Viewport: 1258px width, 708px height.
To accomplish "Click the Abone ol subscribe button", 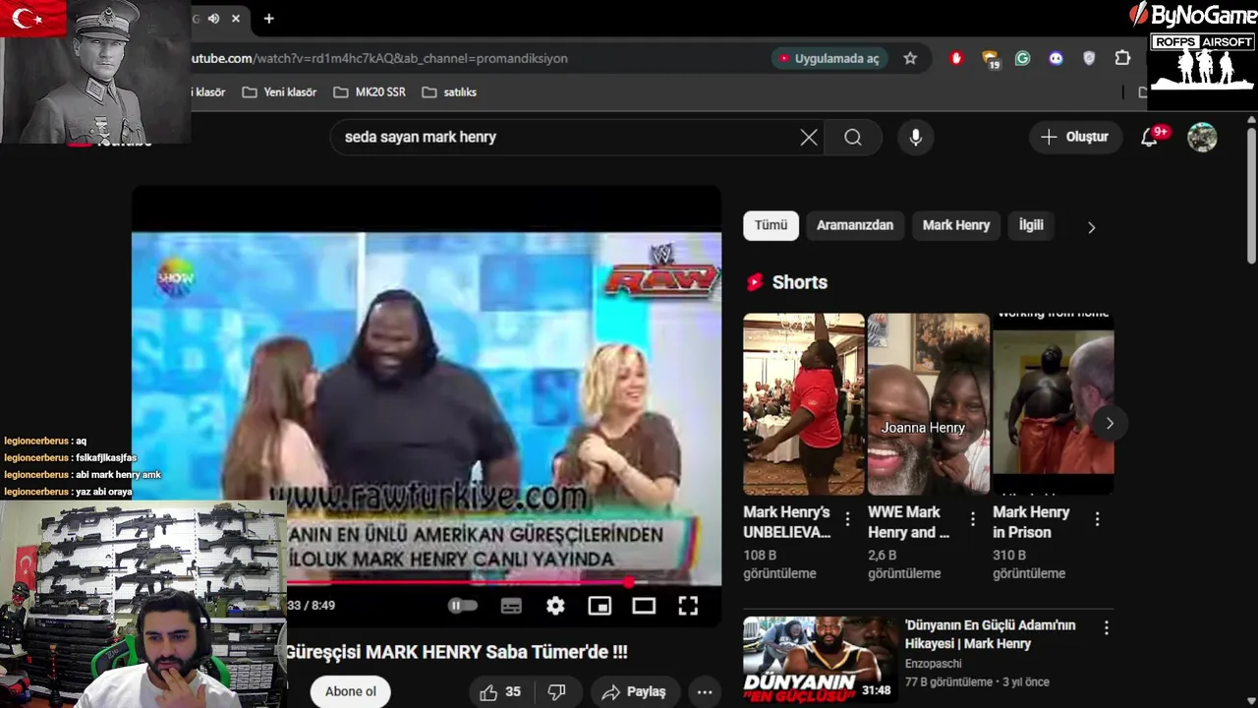I will pos(350,691).
